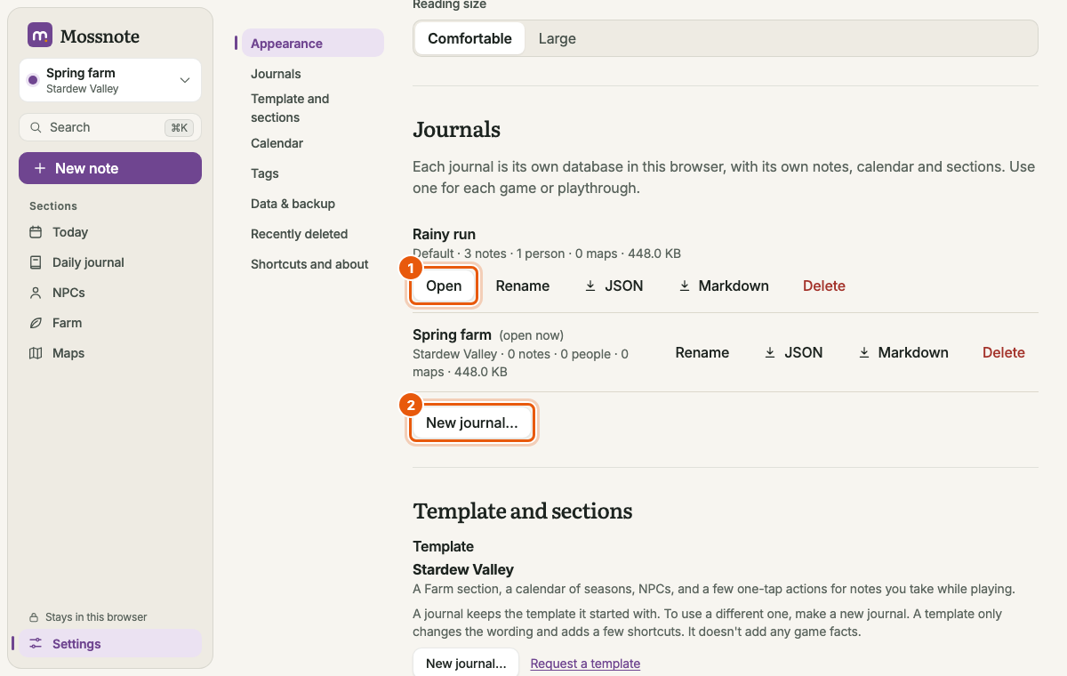Click the Template and sections heading

pyautogui.click(x=523, y=511)
